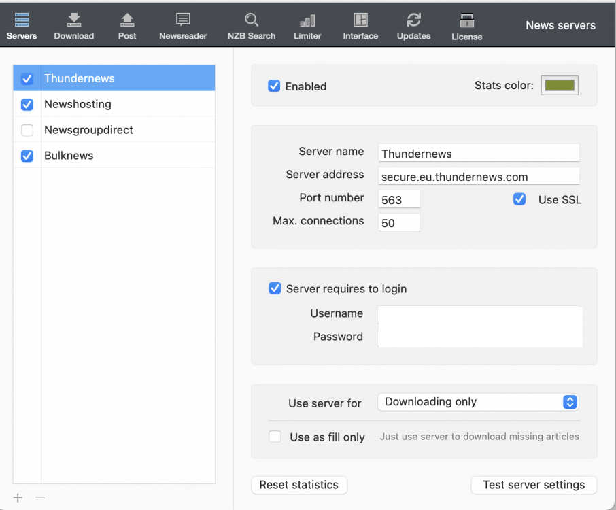The image size is (616, 510).
Task: Enable the Newsgroupdirect server checkbox
Action: [x=27, y=130]
